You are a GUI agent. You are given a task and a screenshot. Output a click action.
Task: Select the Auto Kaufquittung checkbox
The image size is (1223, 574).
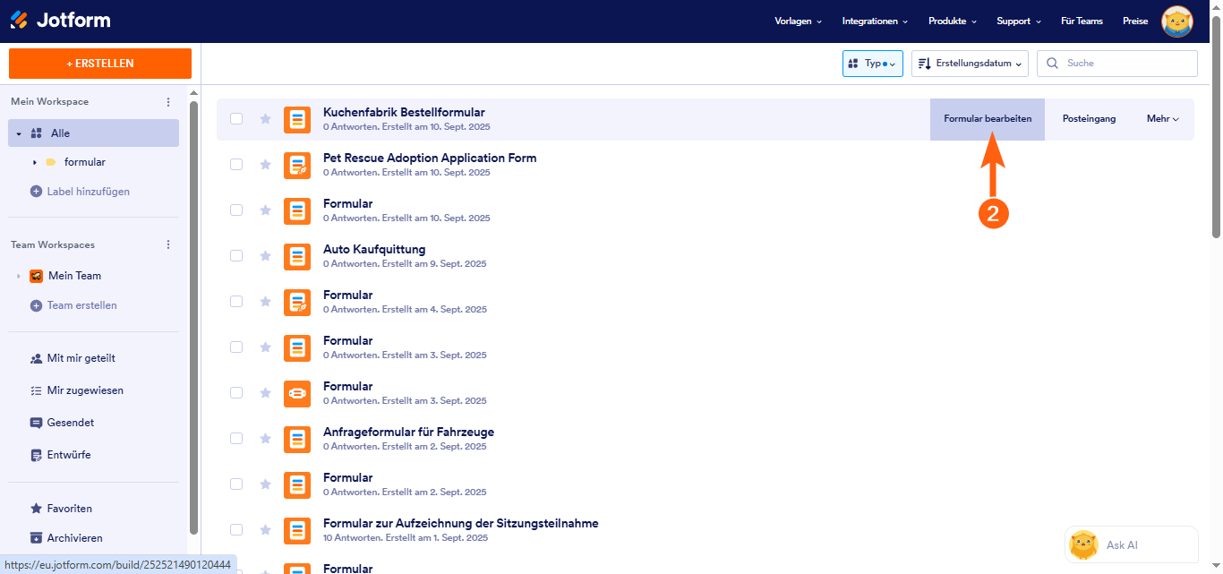pos(236,255)
